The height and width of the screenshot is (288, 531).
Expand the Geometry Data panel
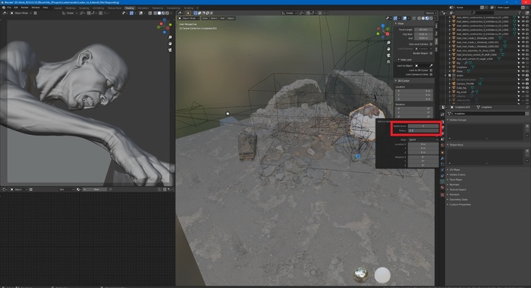[x=457, y=199]
